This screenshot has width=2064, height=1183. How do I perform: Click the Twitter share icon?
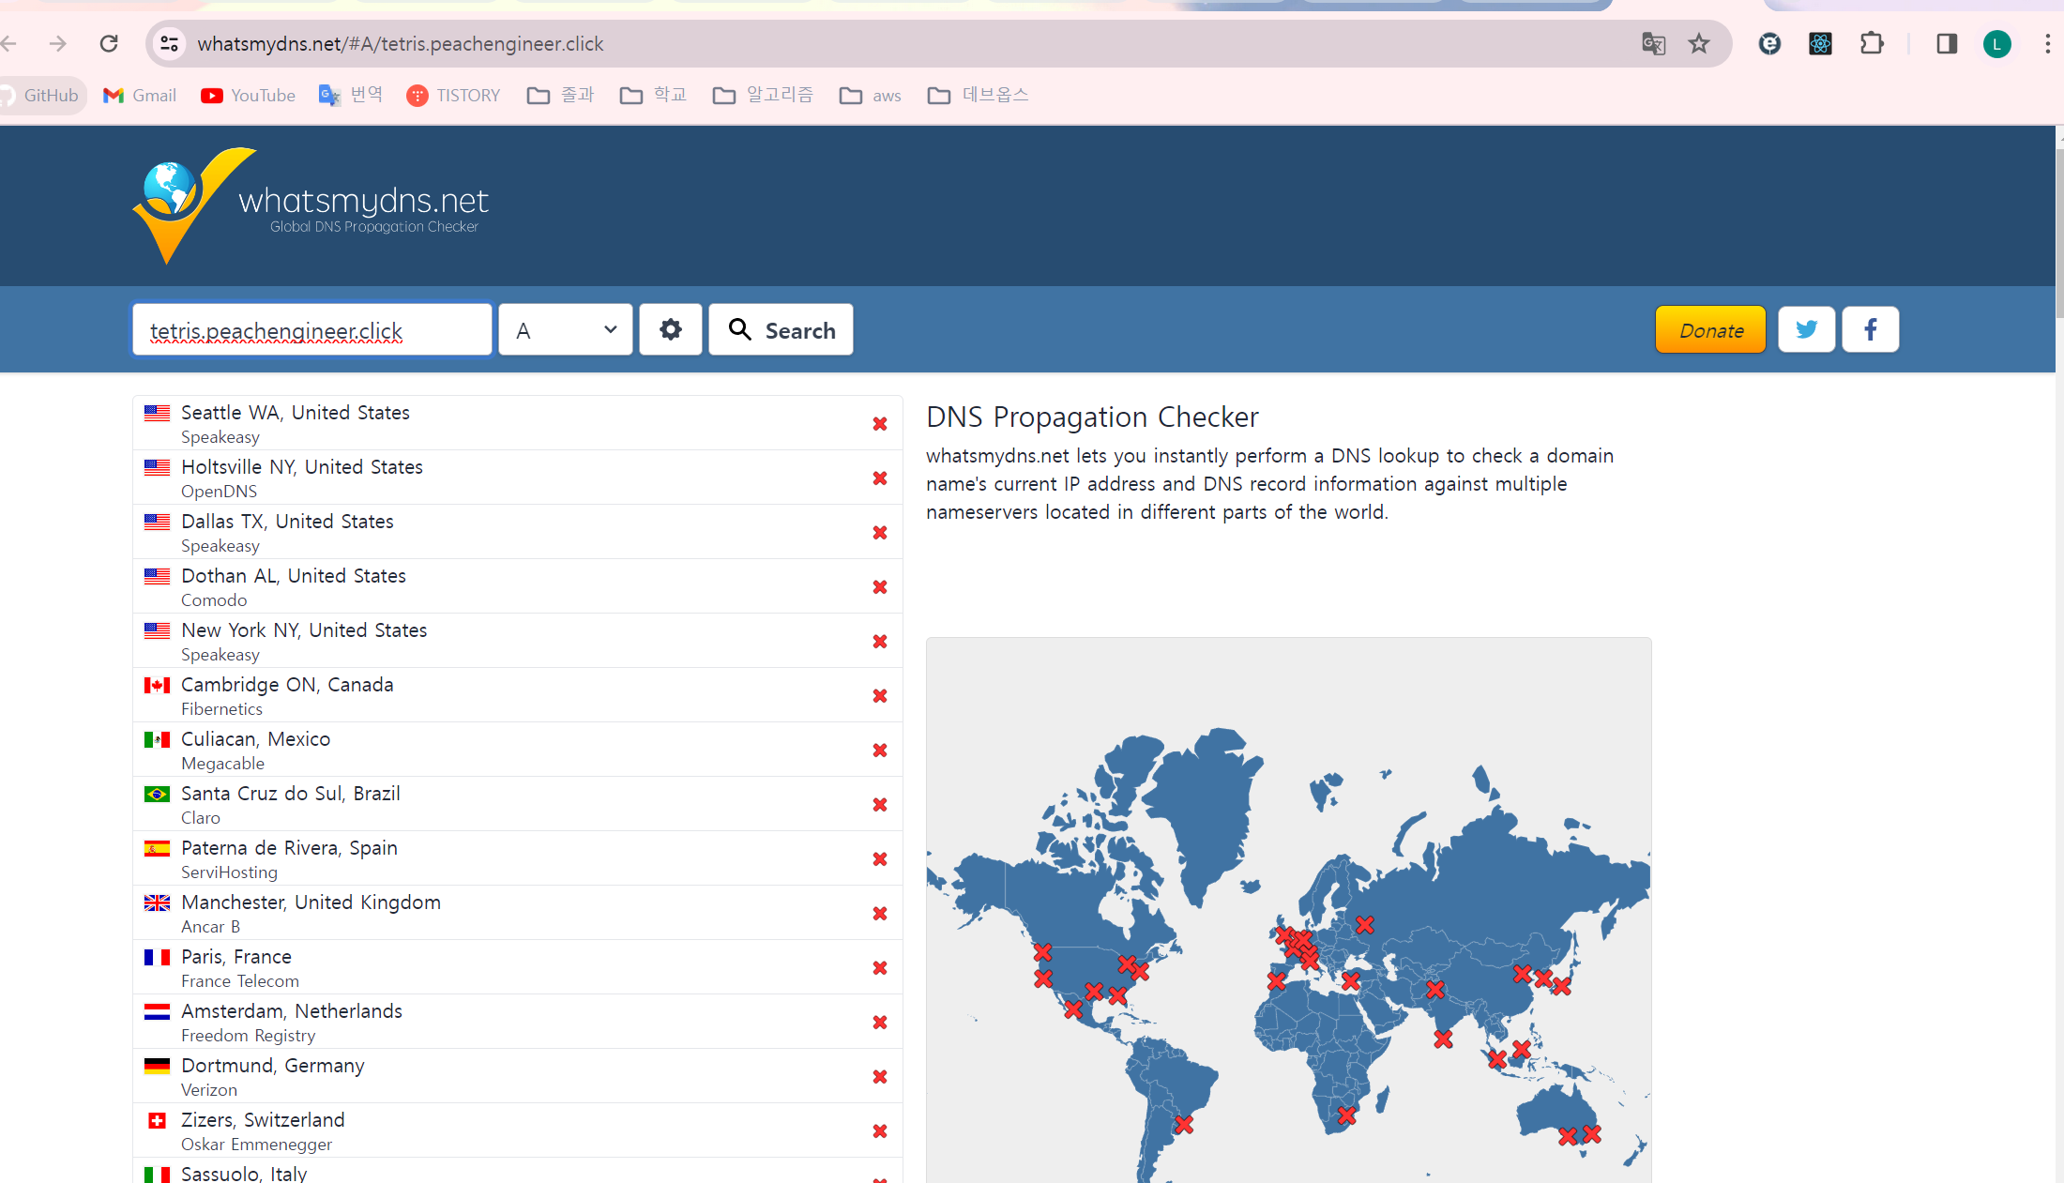tap(1806, 329)
